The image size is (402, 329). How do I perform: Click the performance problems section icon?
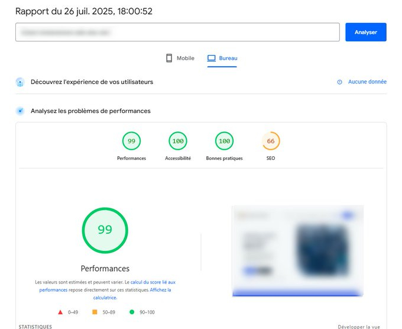(x=20, y=111)
